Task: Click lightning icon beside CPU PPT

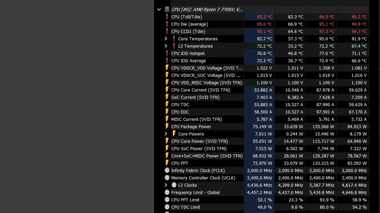Action: tap(167, 163)
